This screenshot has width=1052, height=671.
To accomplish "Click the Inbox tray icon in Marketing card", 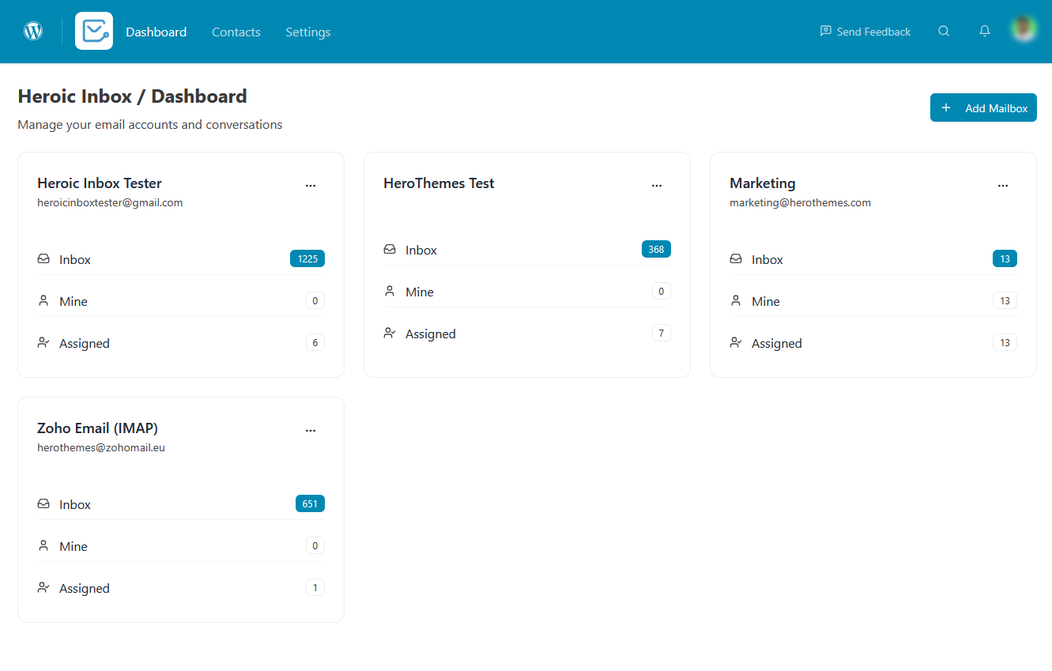I will click(x=735, y=258).
